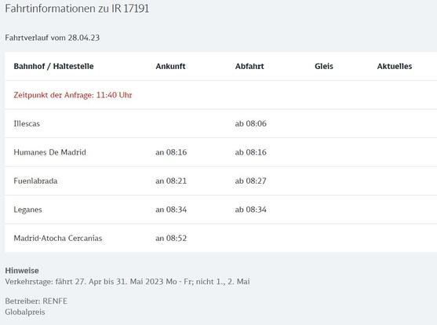Click Fuenlabrada departure time ab 08:27

250,181
